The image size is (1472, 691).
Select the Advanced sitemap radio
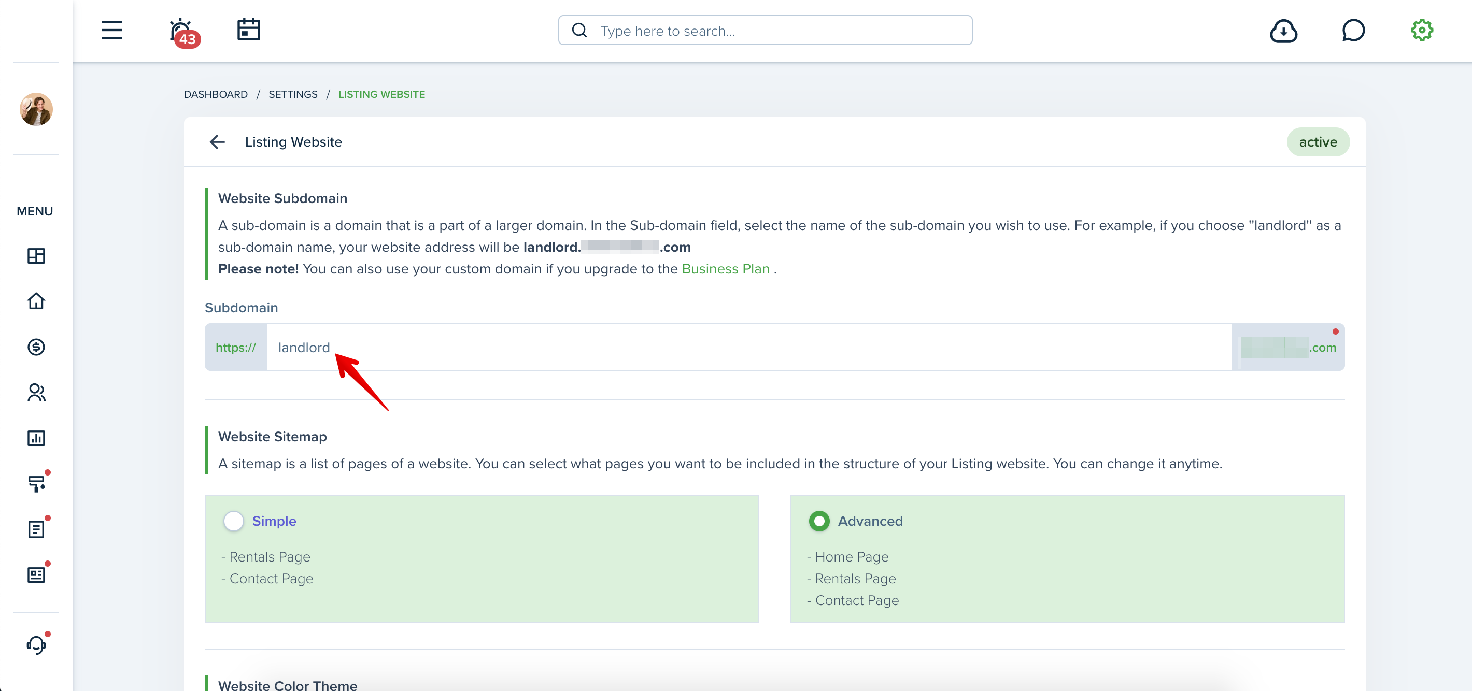pyautogui.click(x=819, y=521)
